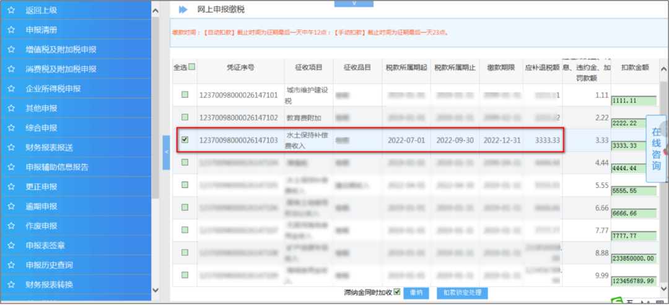Image resolution: width=669 pixels, height=305 pixels.
Task: Click the 征收项目 column header
Action: [x=308, y=67]
